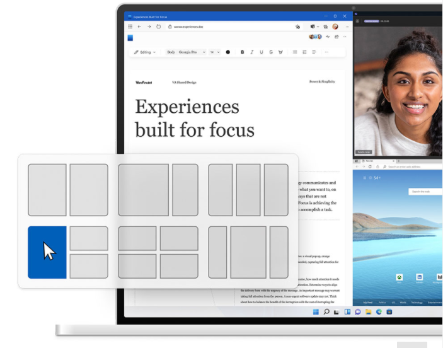This screenshot has height=348, width=443.
Task: Share the document with share icon
Action: click(337, 37)
